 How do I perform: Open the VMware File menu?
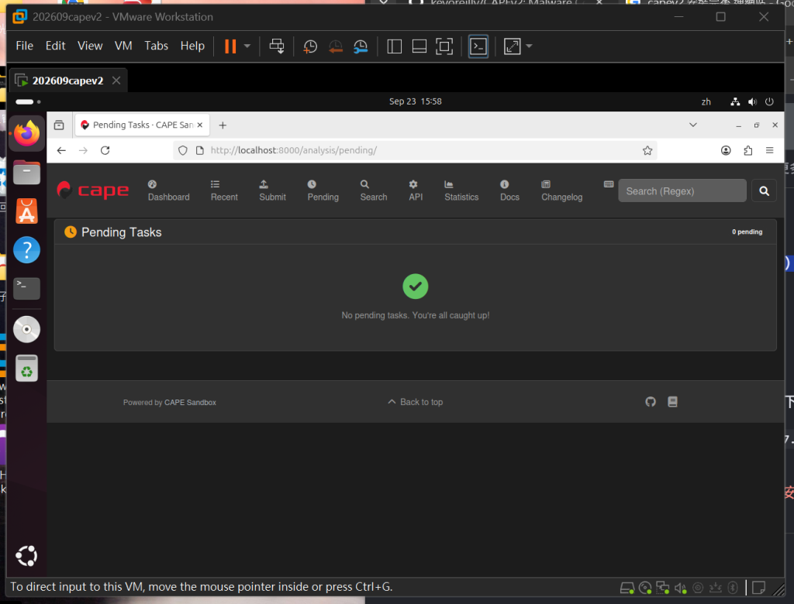(24, 46)
